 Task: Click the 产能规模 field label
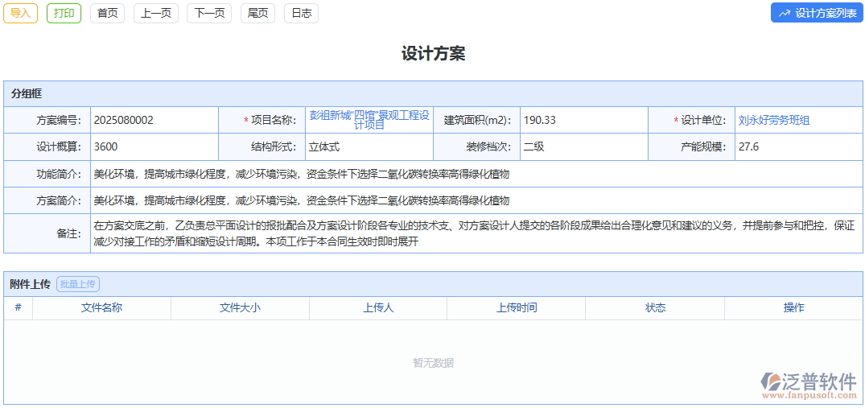[703, 146]
